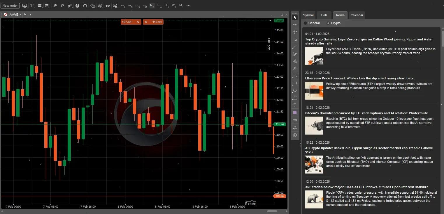Select the crosshair tool in the drawing toolbar
The image size is (444, 214).
point(295,24)
